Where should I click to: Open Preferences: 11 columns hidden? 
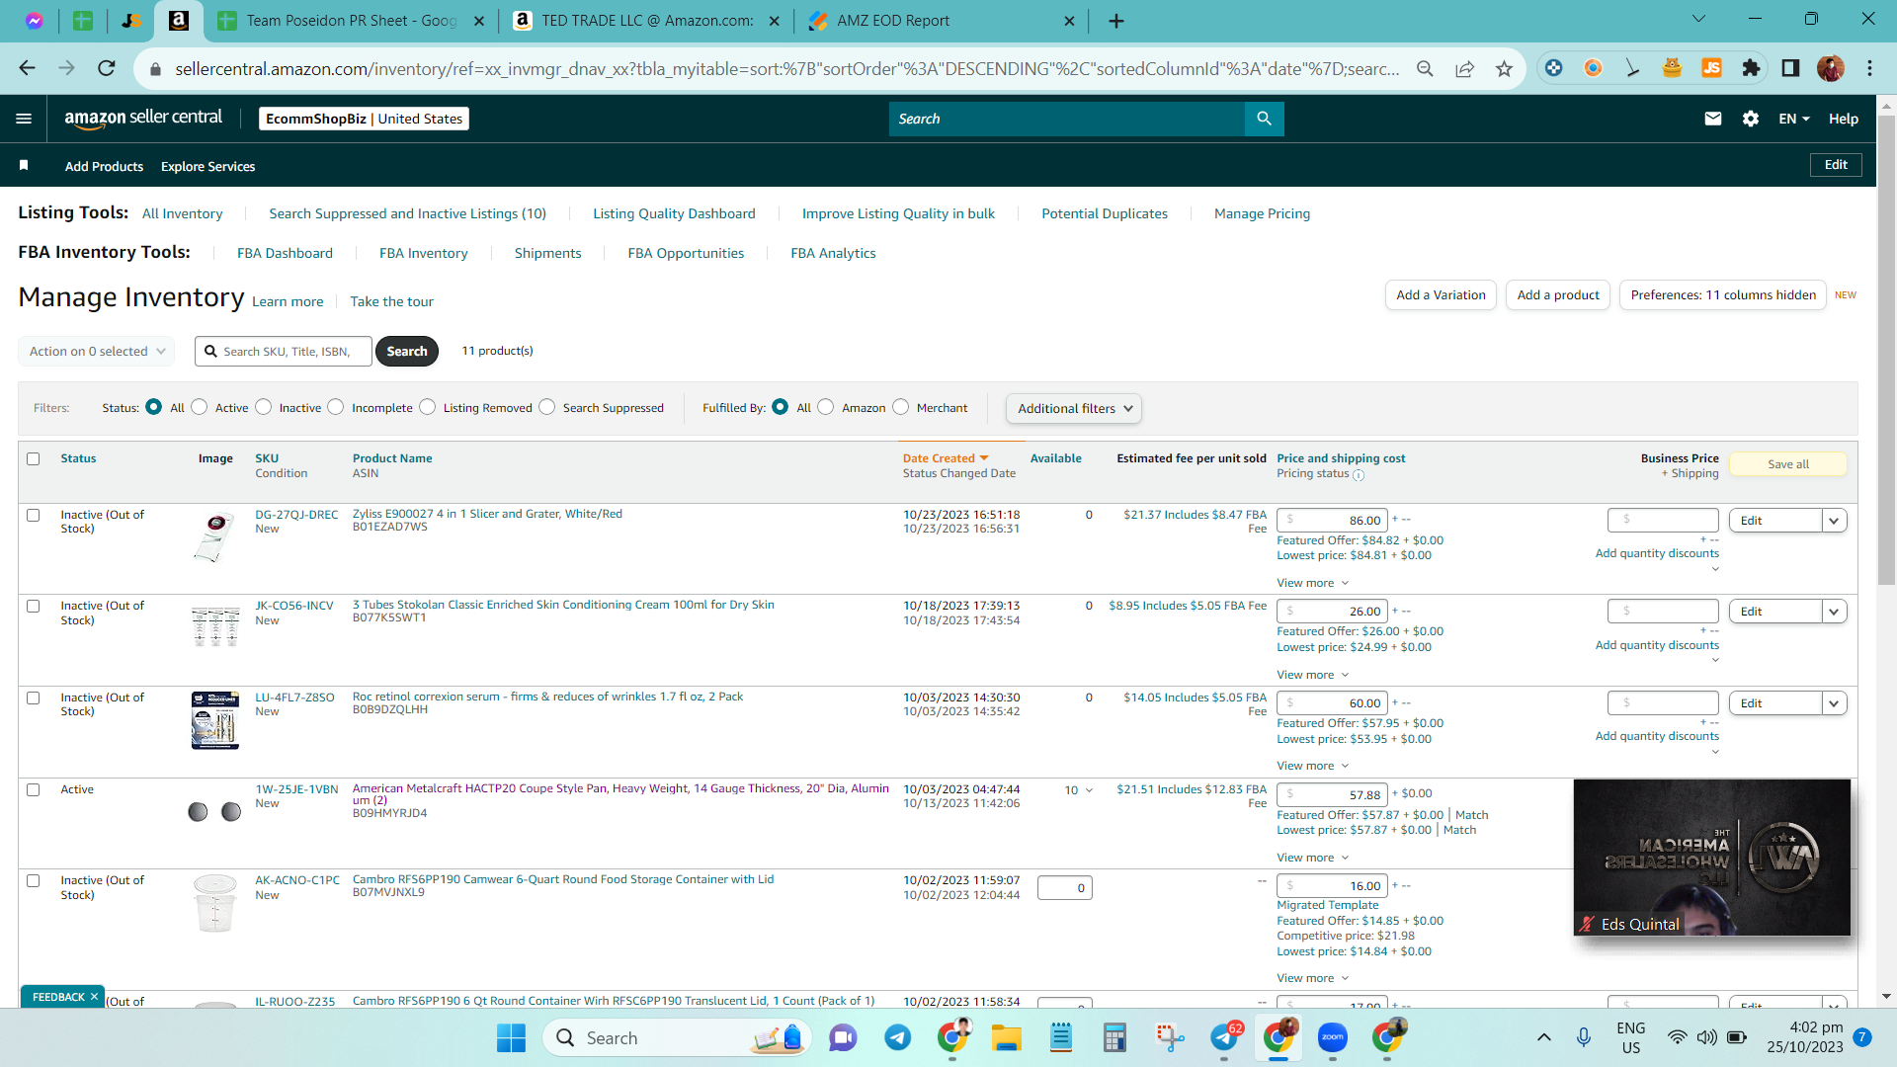[x=1723, y=294]
